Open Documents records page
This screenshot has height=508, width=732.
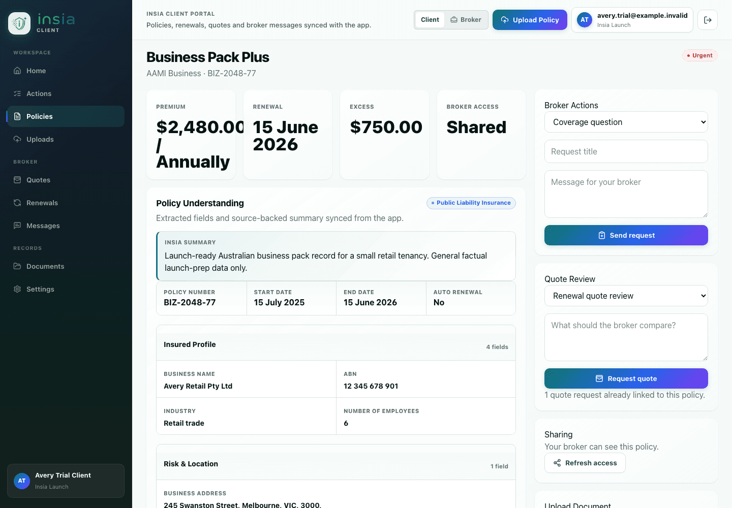tap(65, 266)
